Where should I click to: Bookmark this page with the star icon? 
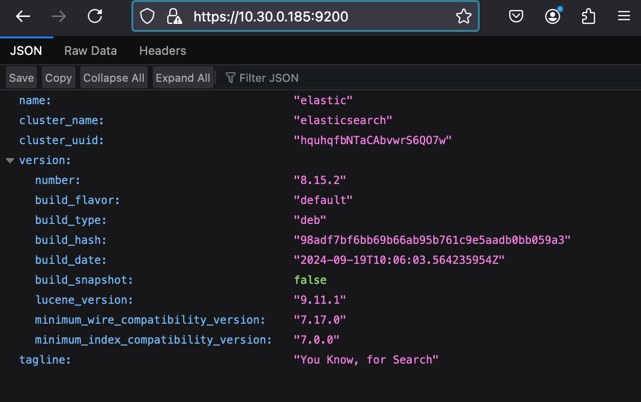(463, 16)
